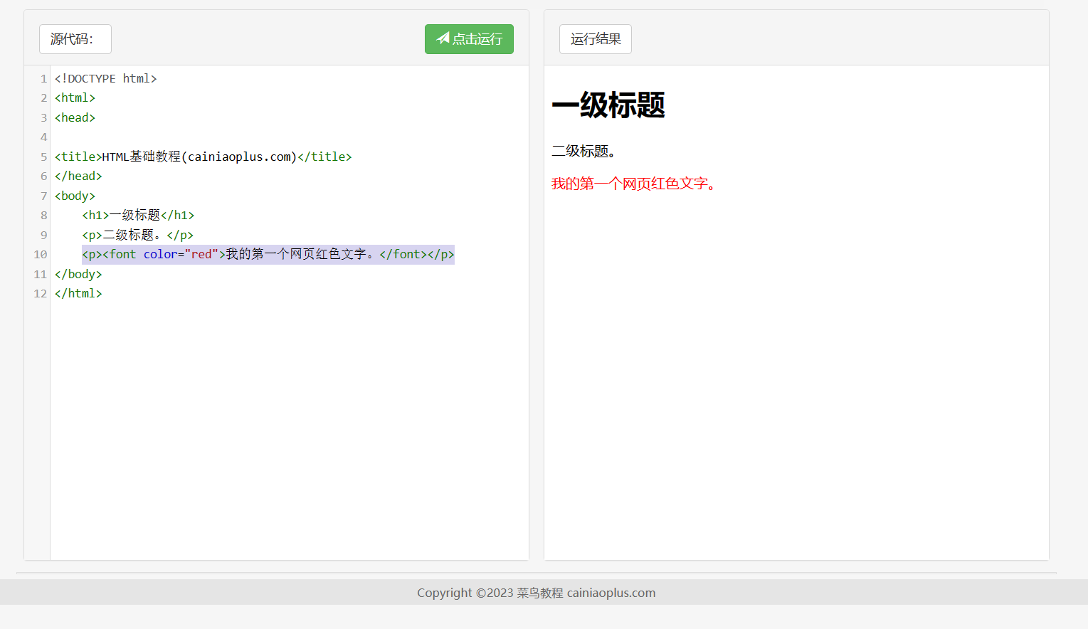Click the <h1>一级标题</h1> code line
The height and width of the screenshot is (629, 1088).
coord(138,215)
